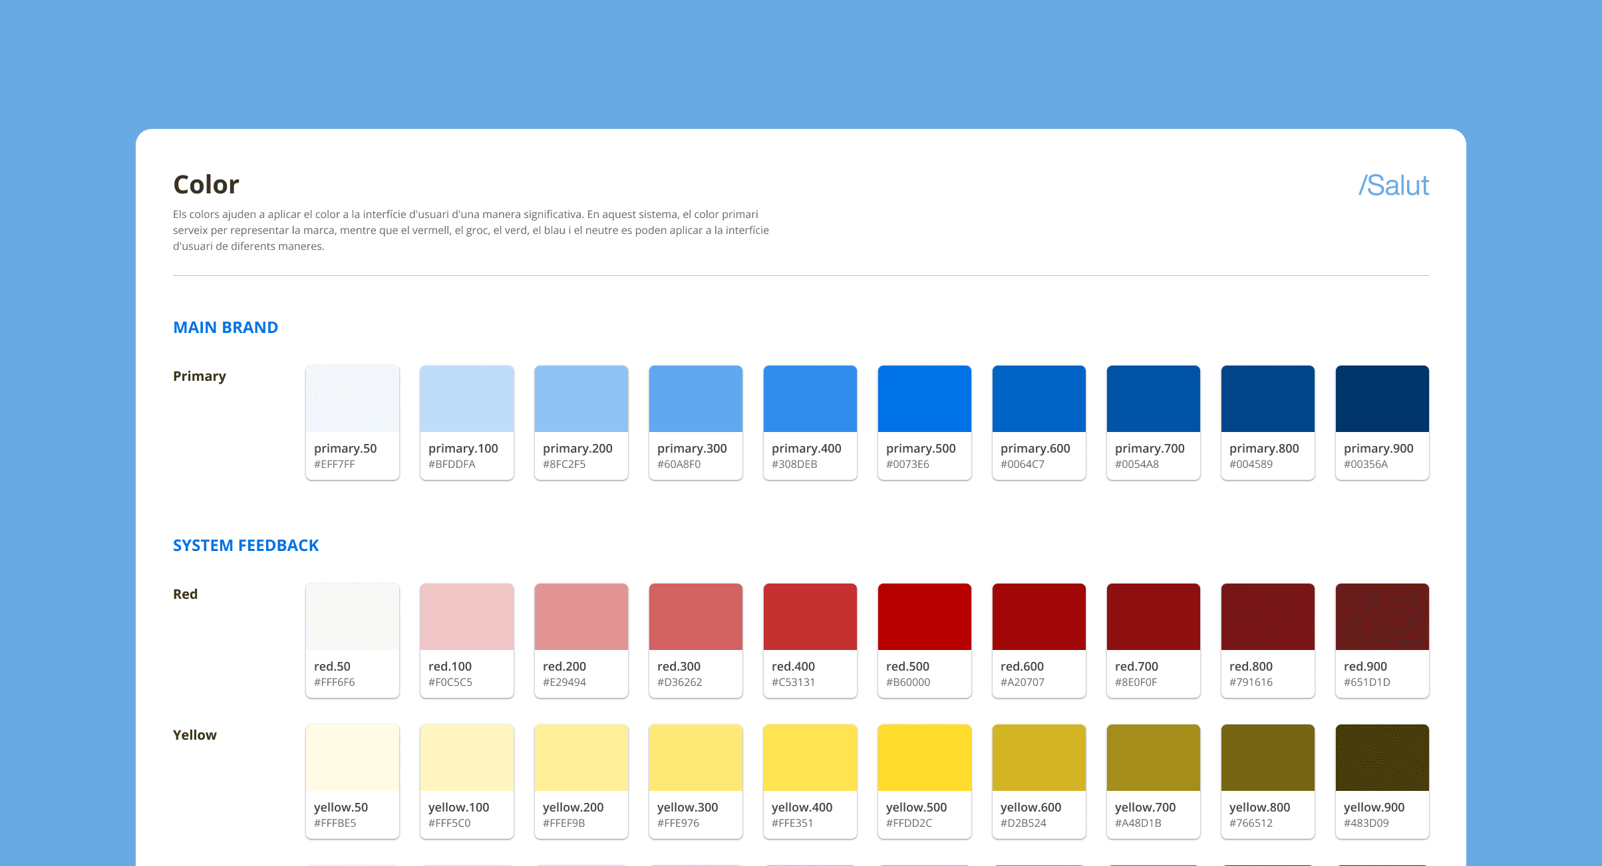Select the yellow.700 mustard swatch

1153,758
